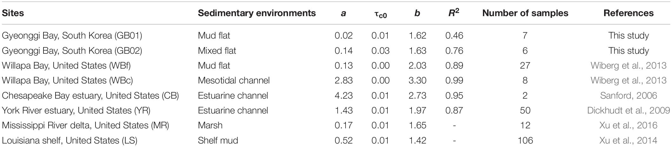Viewport: 672px width, 147px height.
Task: Follow the Xu et al., 2014 reference
Action: click(x=629, y=140)
